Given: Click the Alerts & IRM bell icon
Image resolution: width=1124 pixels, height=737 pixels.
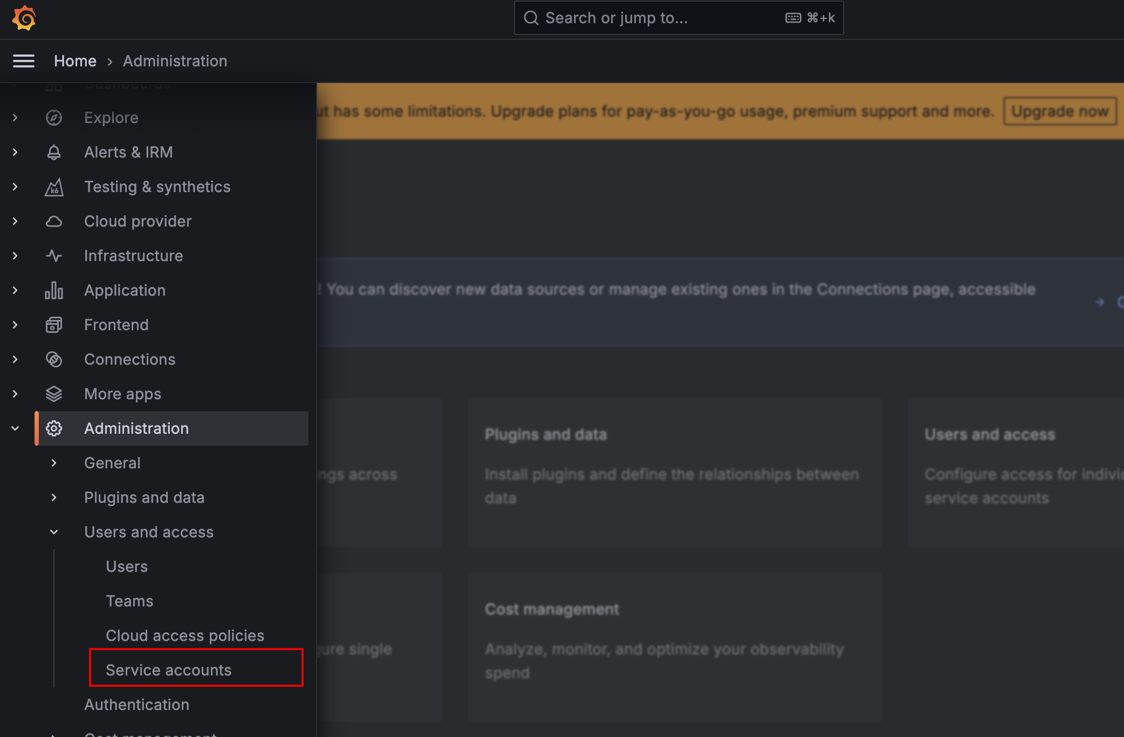Looking at the screenshot, I should (54, 152).
